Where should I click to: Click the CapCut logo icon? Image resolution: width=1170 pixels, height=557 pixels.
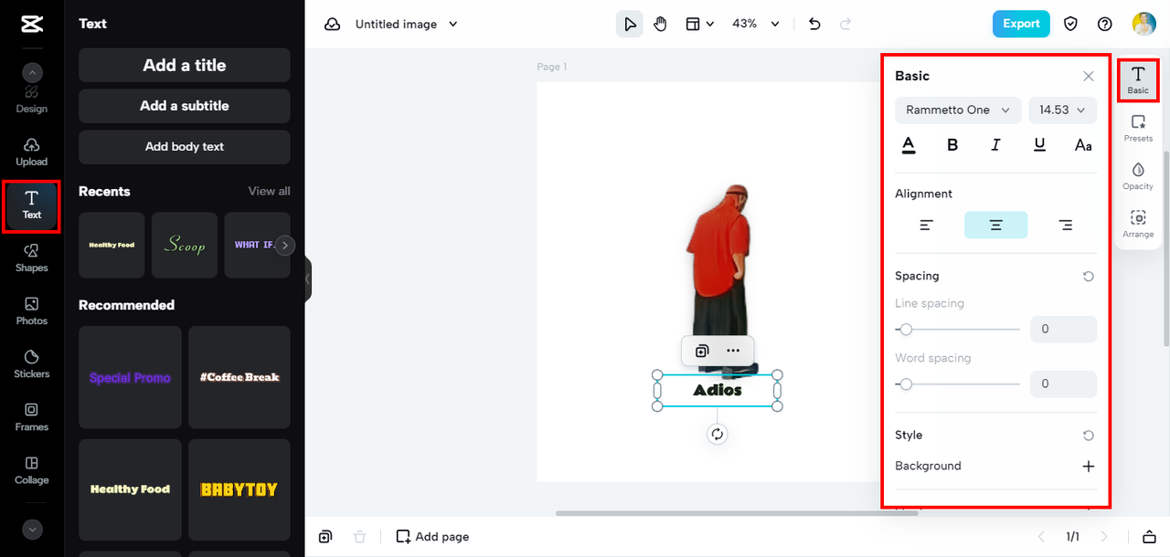[32, 25]
